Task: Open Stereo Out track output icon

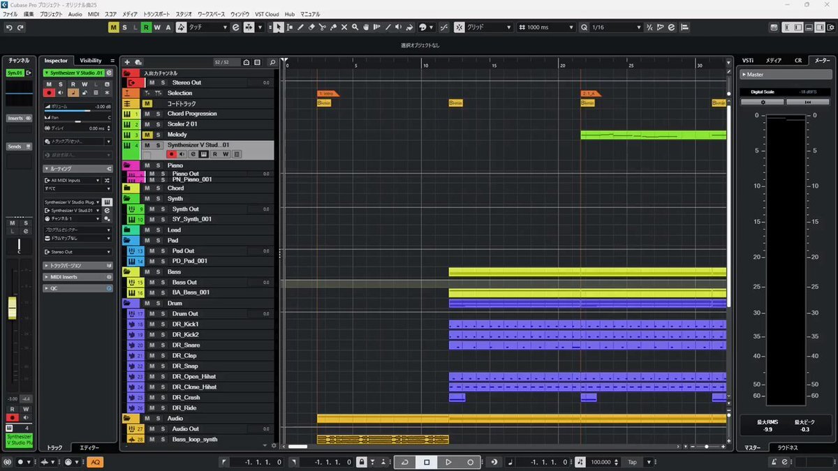Action: 131,82
